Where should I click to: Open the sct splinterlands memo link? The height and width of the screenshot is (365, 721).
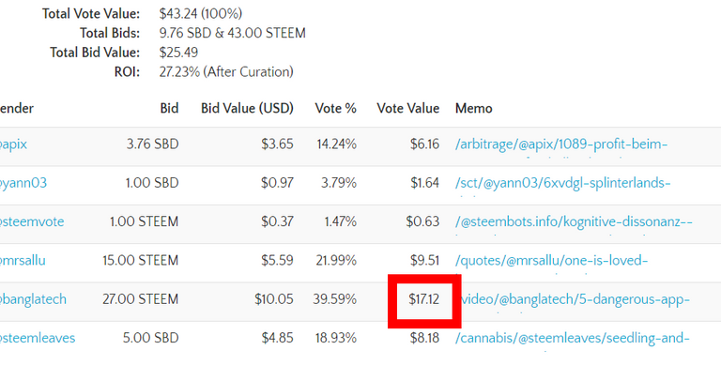click(563, 183)
